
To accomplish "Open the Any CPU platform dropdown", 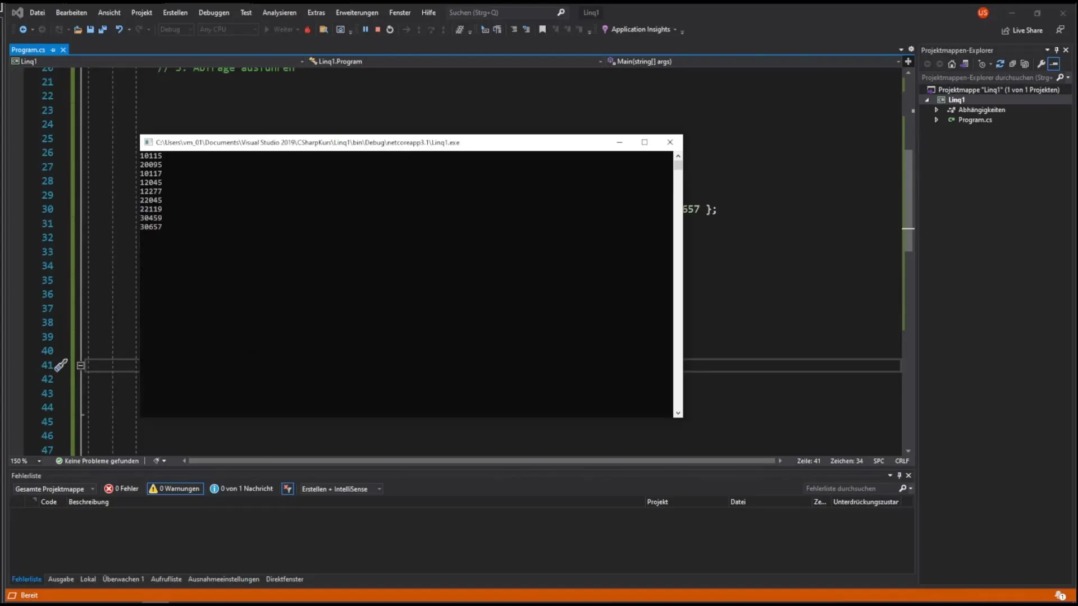I will click(227, 30).
